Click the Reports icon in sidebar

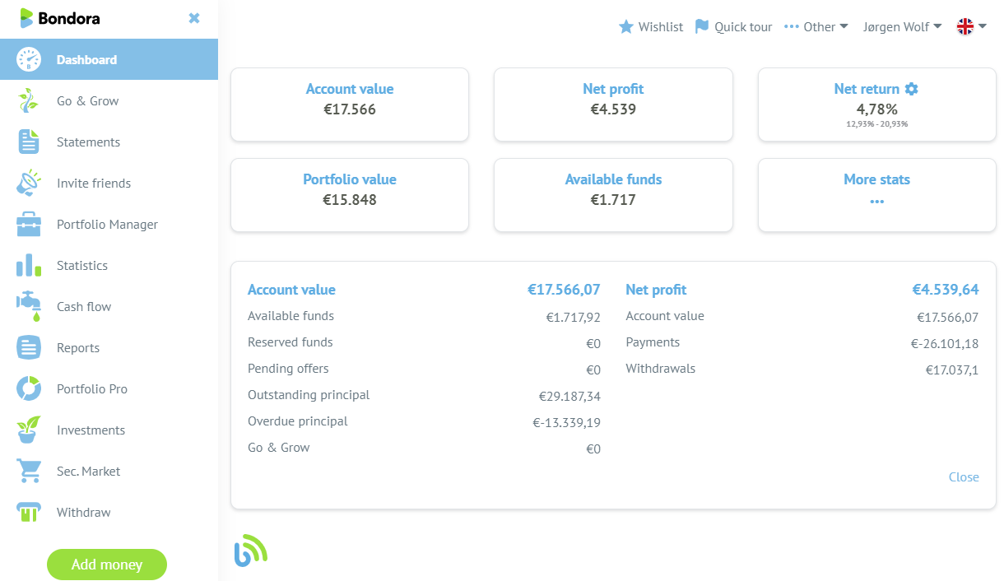[x=29, y=347]
